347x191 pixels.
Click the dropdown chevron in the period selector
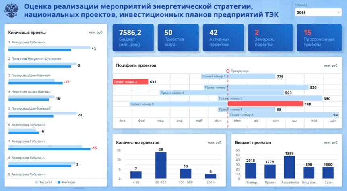[x=338, y=12]
